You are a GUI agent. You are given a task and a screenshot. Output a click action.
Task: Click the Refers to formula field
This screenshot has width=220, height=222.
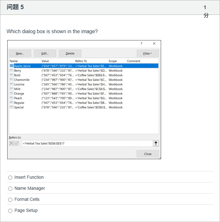coord(87,143)
